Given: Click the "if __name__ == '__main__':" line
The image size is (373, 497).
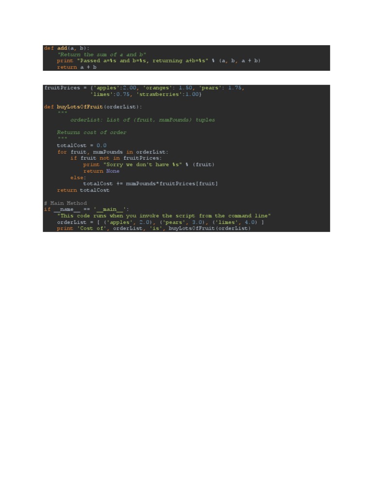Looking at the screenshot, I should (86, 210).
